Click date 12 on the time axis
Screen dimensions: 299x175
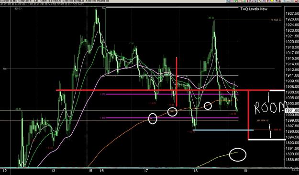[5, 171]
